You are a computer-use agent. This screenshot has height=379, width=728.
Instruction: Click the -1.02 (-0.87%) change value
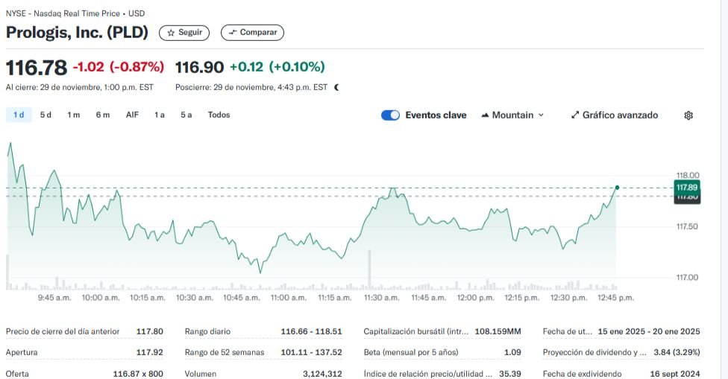119,67
